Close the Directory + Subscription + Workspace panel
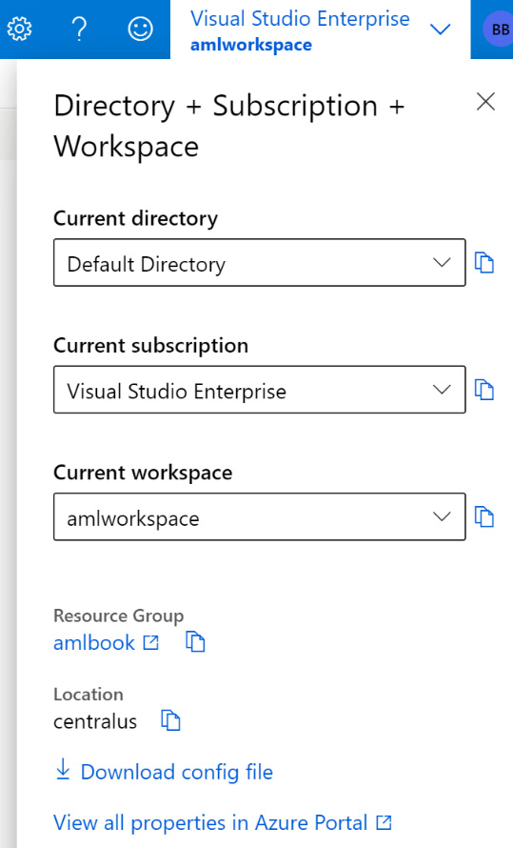The image size is (513, 848). pos(485,101)
